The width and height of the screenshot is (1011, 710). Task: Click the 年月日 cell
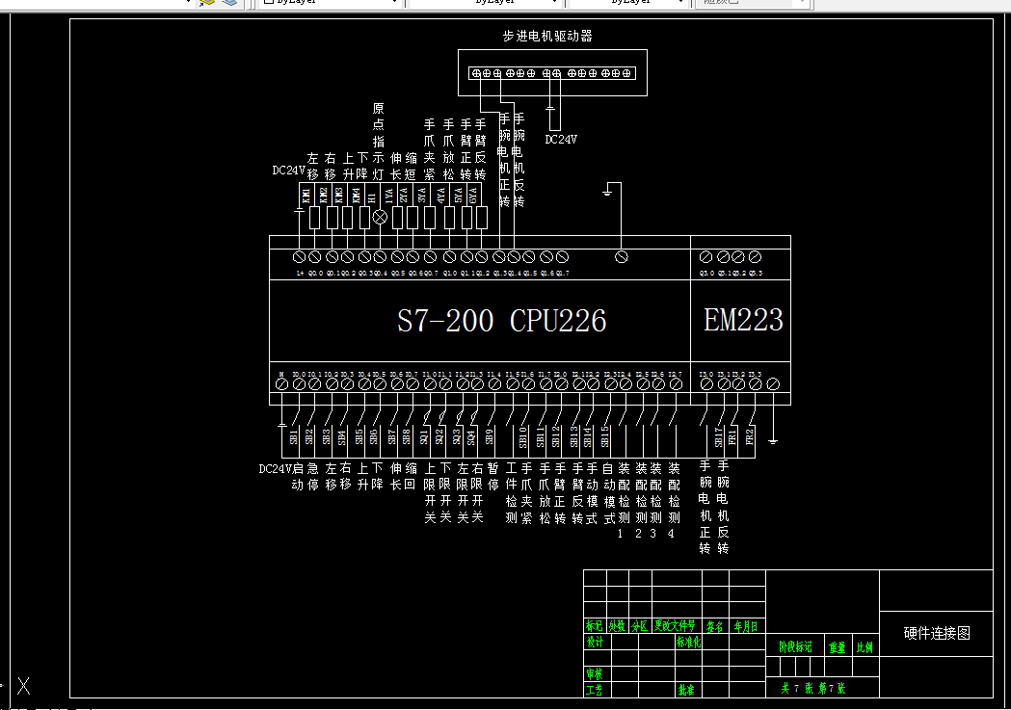point(746,626)
